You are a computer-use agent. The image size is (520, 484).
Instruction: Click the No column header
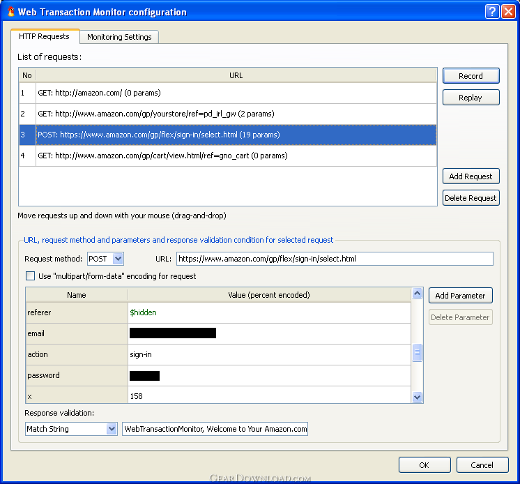27,75
